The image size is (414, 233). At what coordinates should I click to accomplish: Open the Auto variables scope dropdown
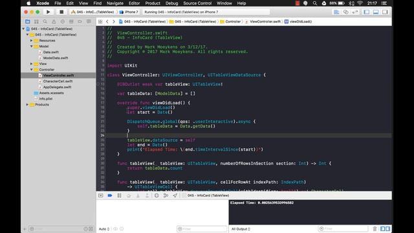click(x=104, y=229)
